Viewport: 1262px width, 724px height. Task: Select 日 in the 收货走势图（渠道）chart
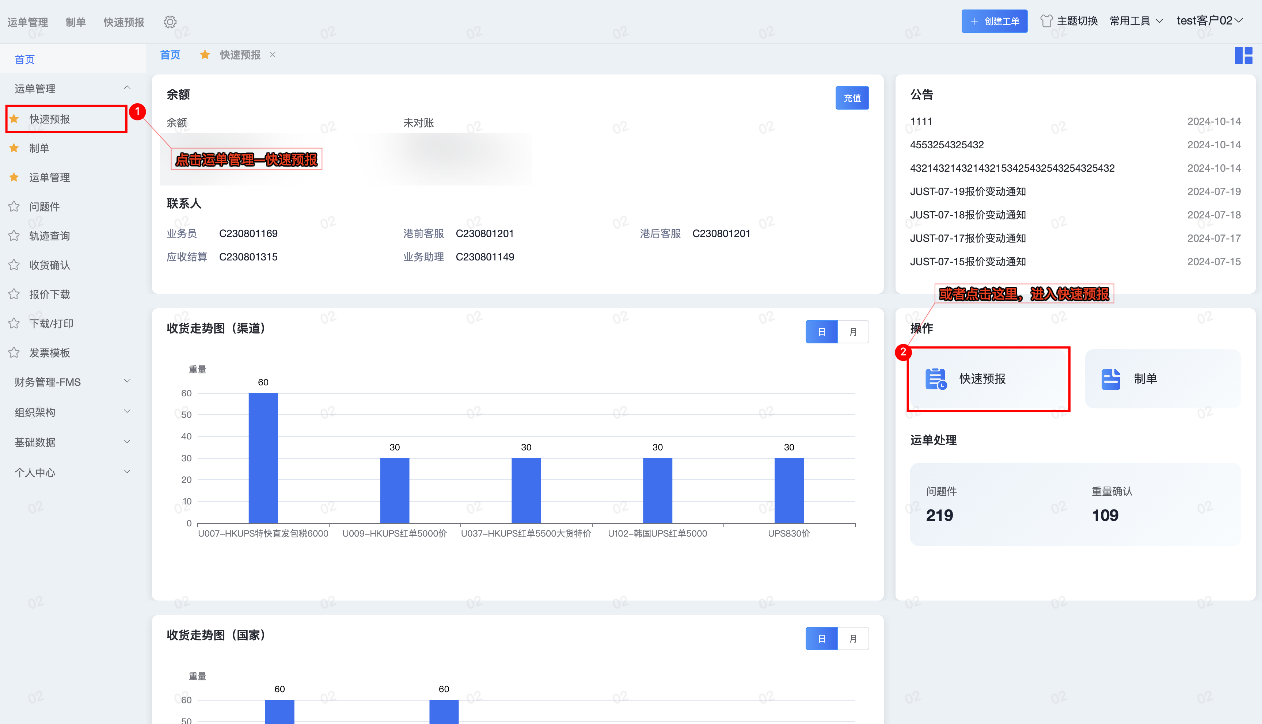click(x=821, y=332)
